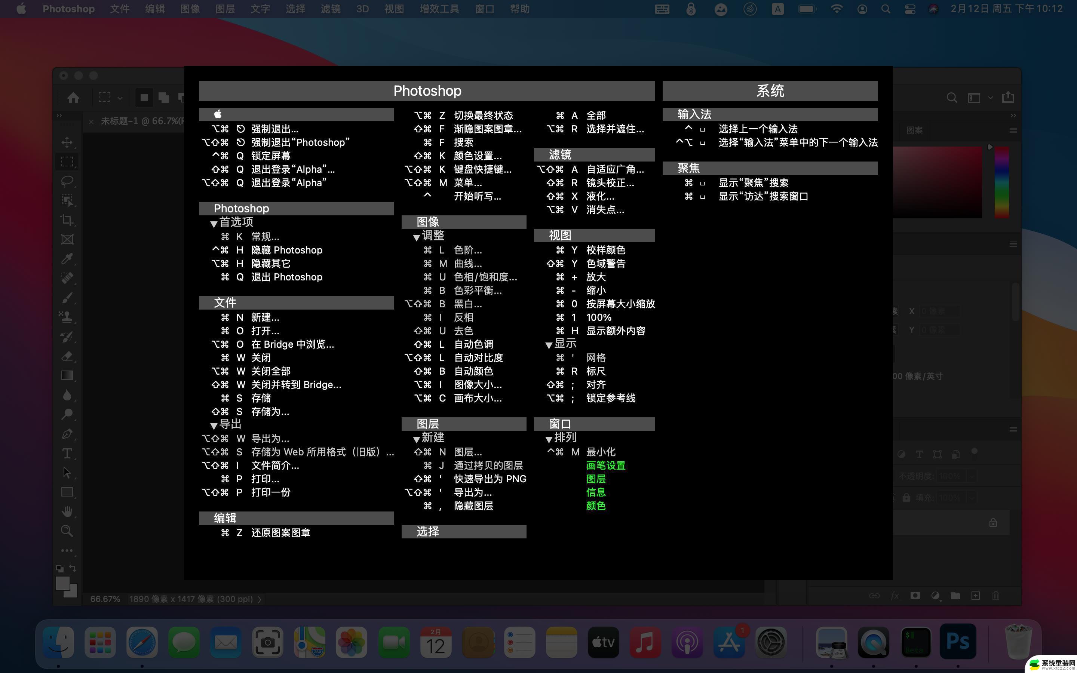Select the Crop tool
This screenshot has width=1077, height=673.
67,220
